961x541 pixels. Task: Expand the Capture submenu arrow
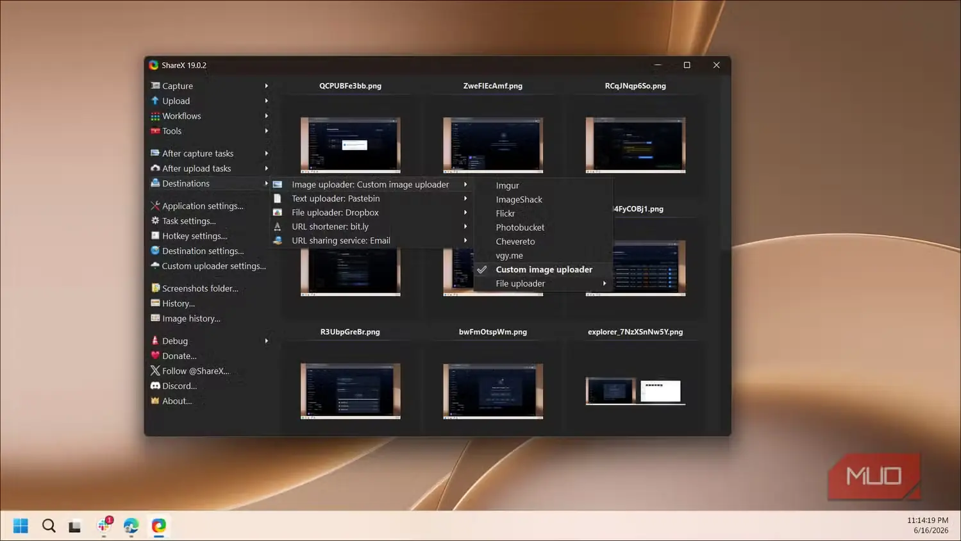(267, 86)
